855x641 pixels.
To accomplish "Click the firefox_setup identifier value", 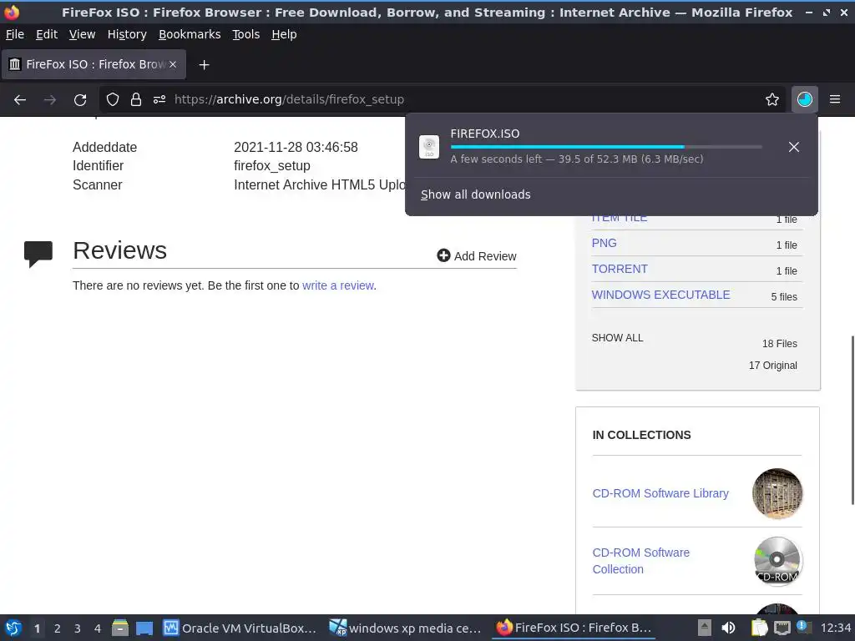I will [x=272, y=166].
